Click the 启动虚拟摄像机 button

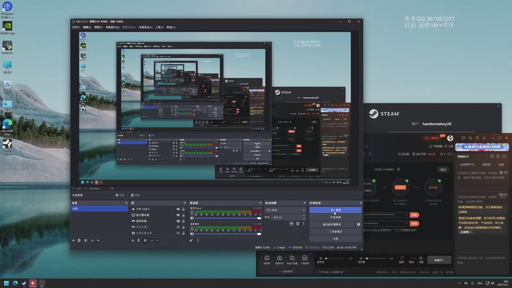[332, 225]
